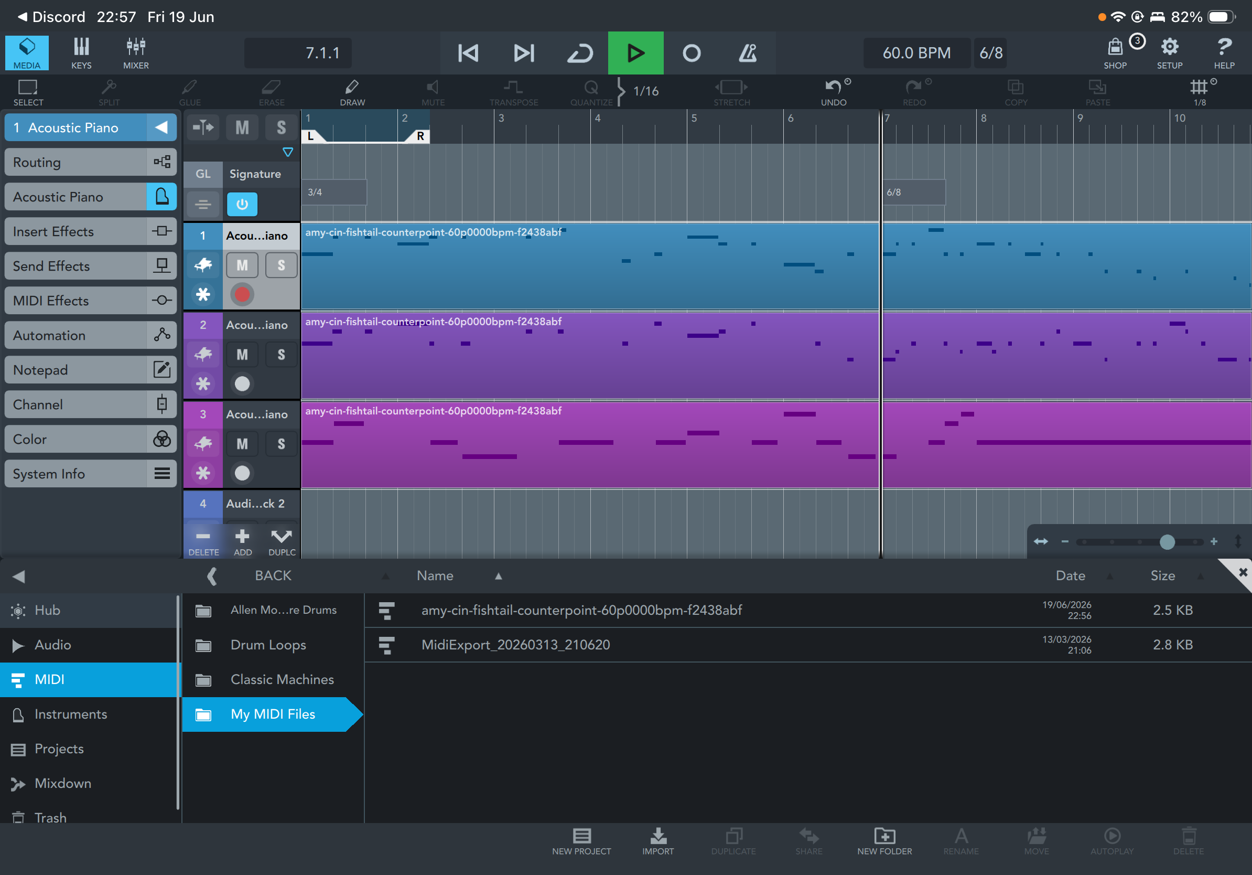Expand the Send Effects section

(91, 265)
